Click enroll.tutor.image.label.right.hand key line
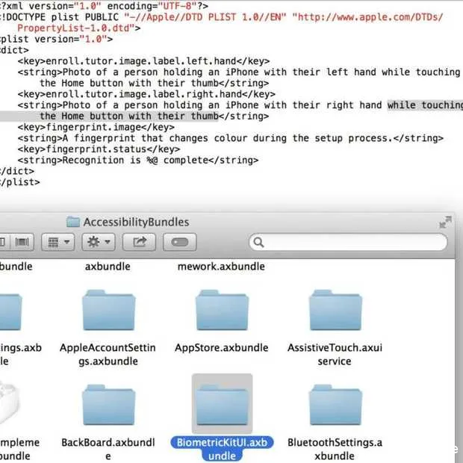Image resolution: width=463 pixels, height=463 pixels. pos(146,94)
